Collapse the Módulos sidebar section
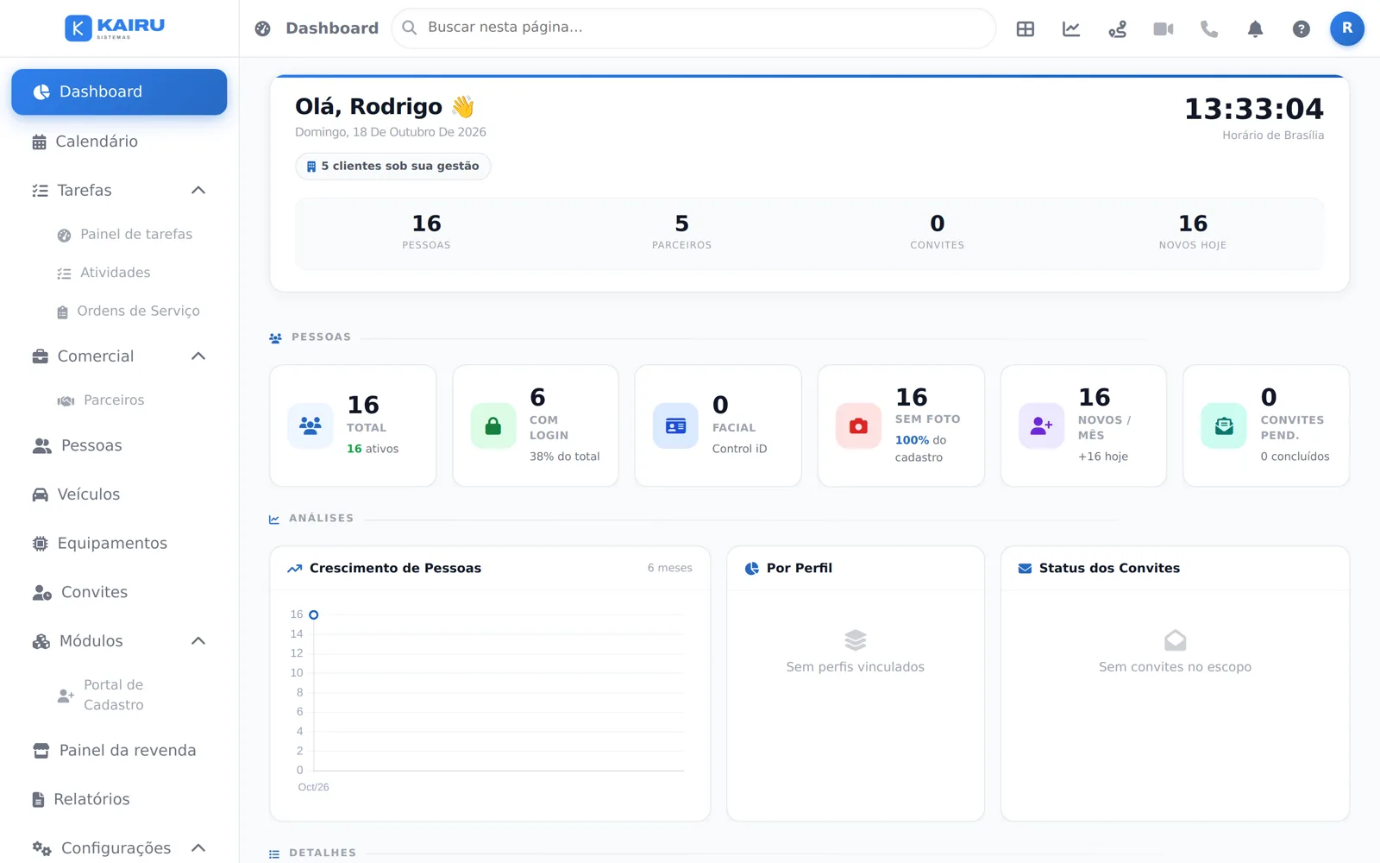Image resolution: width=1380 pixels, height=863 pixels. (198, 640)
